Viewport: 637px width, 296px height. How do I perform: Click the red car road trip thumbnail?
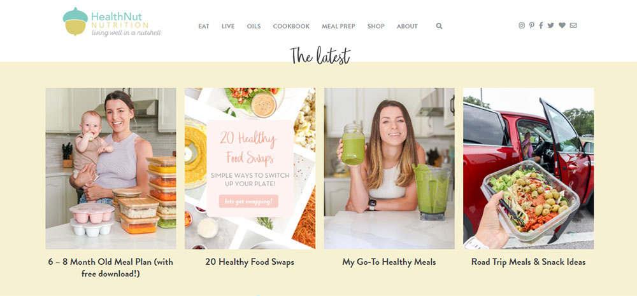[529, 168]
